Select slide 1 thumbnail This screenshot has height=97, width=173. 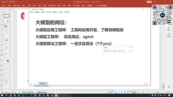point(6,11)
